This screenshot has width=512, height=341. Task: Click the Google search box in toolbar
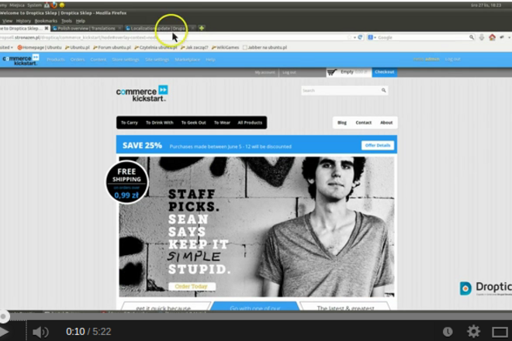coord(423,37)
